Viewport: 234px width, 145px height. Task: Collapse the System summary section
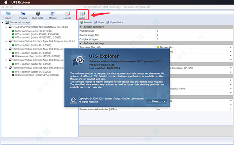[81, 27]
